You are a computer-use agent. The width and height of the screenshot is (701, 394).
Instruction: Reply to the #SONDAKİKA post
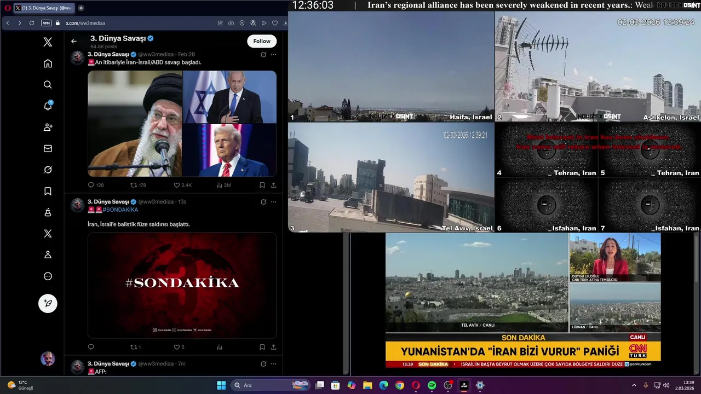tap(91, 347)
